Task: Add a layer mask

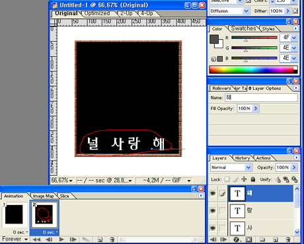Action: click(248, 239)
